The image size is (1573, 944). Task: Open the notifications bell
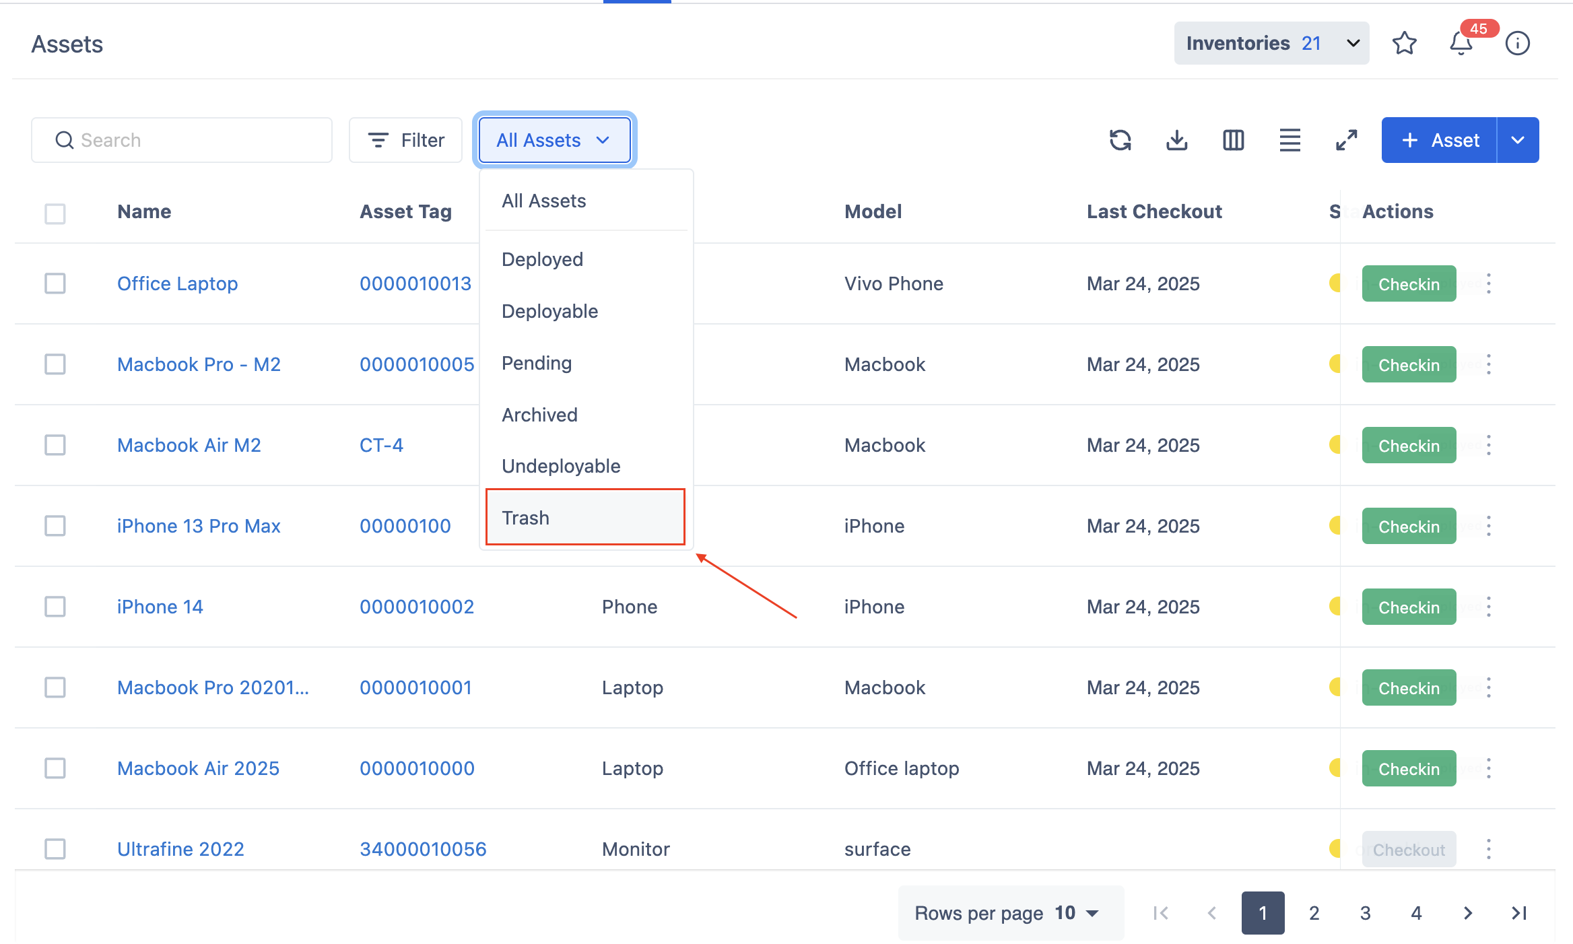1461,44
